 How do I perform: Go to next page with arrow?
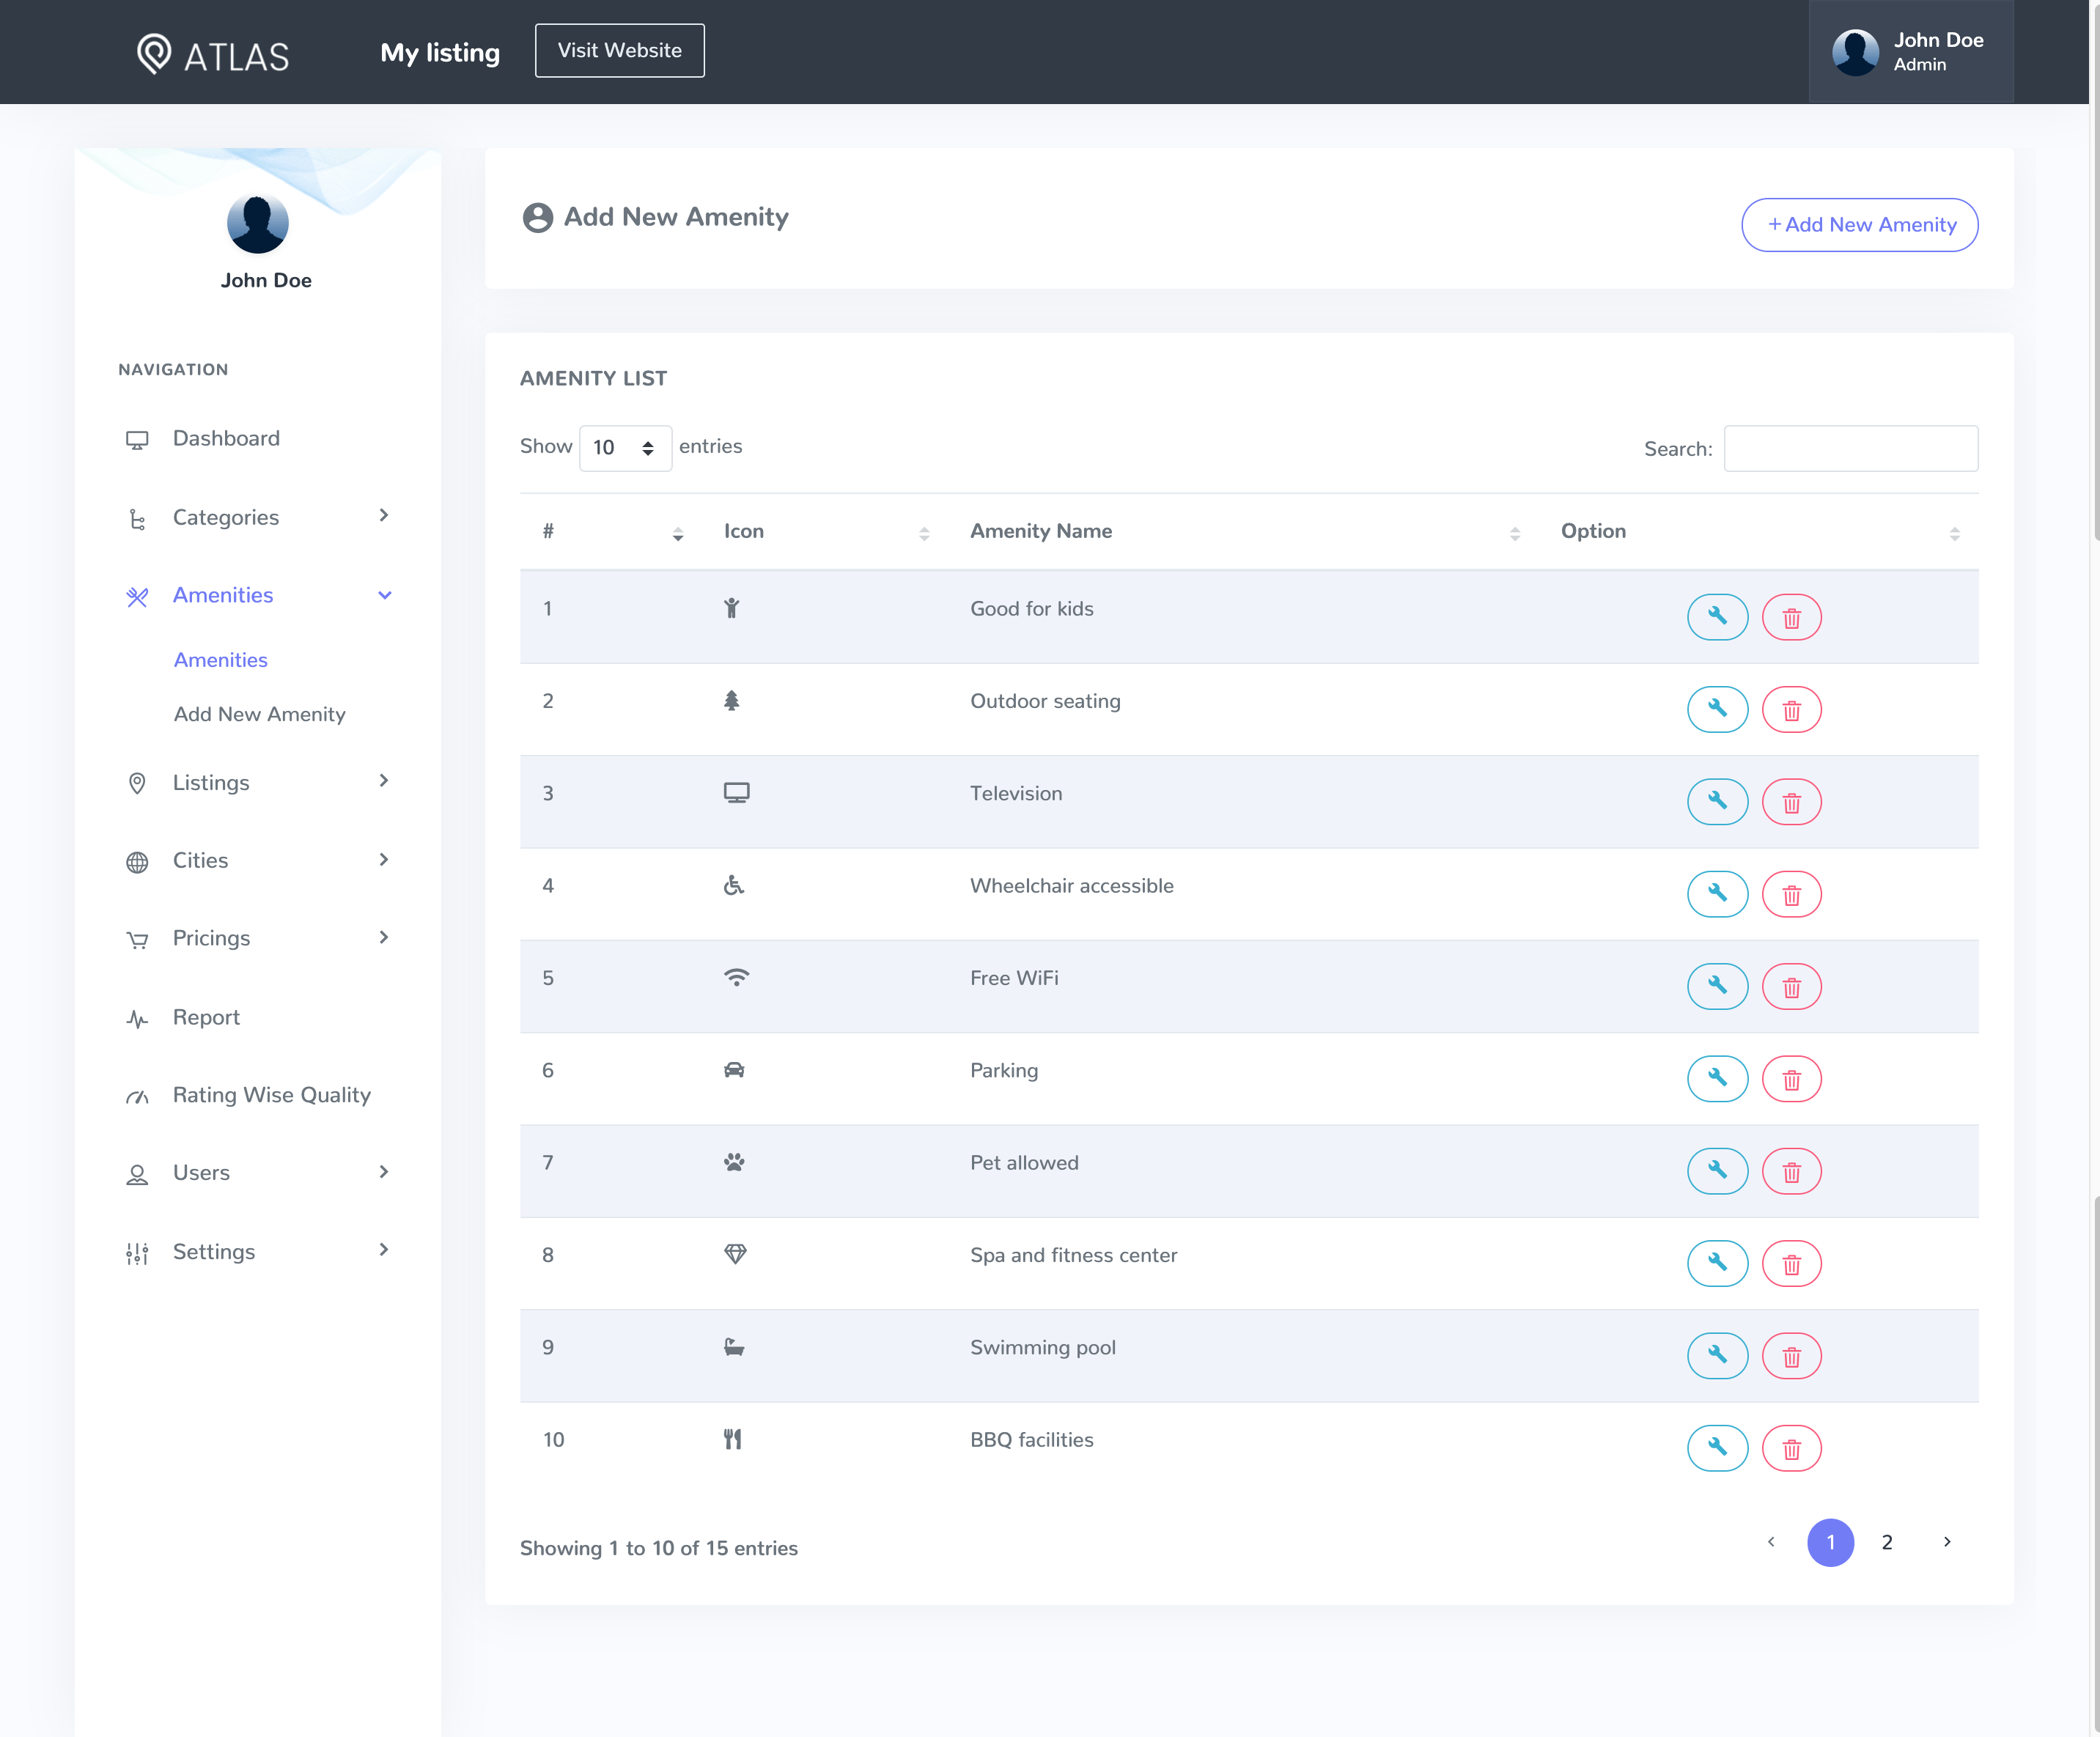click(1947, 1542)
